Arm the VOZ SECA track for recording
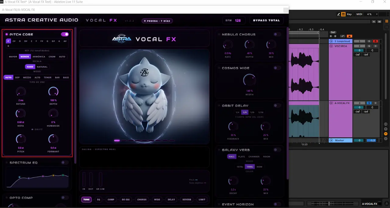The width and height of the screenshot is (390, 208). (376, 46)
